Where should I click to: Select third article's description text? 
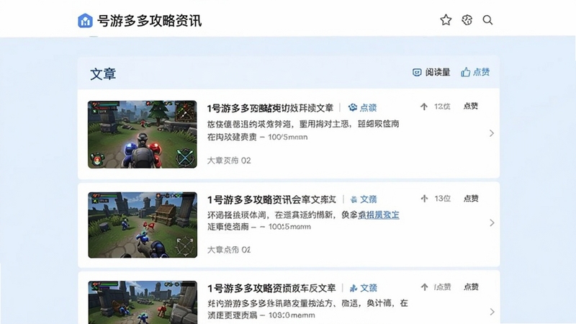point(307,309)
